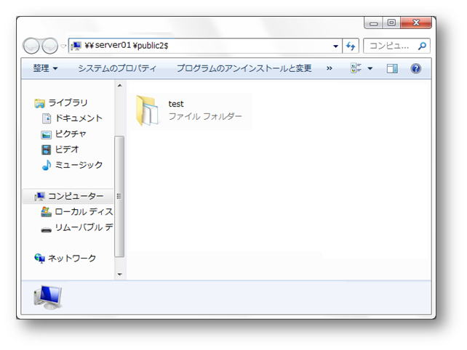467x350 pixels.
Task: Click the ローカル ディスク Windows drive icon
Action: click(x=46, y=212)
